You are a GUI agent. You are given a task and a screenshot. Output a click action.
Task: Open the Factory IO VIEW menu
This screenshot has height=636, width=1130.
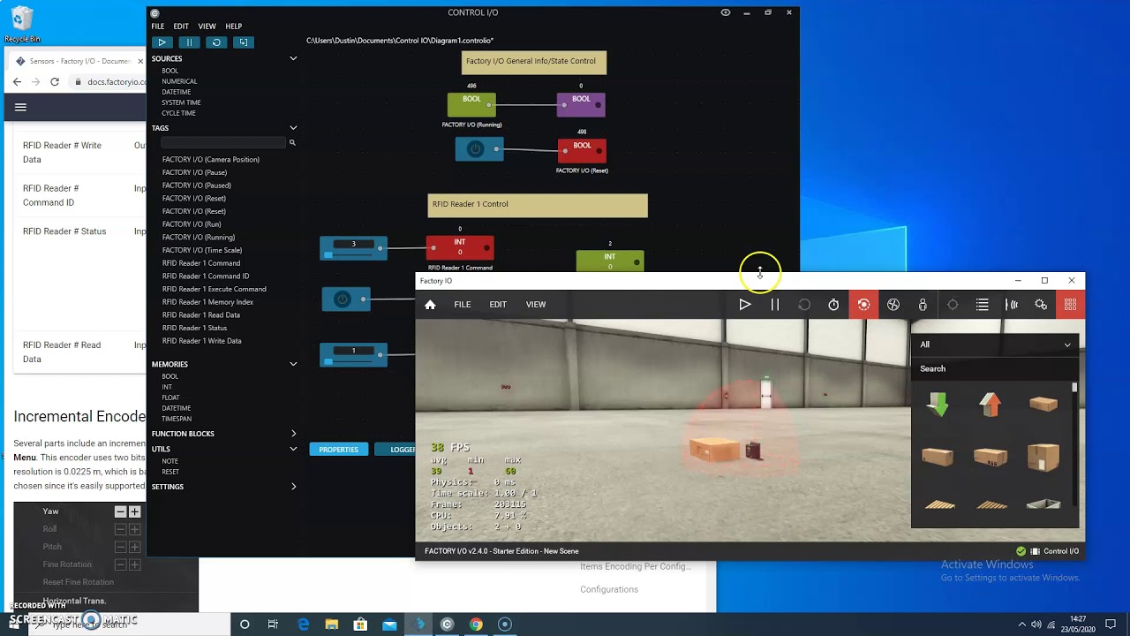coord(536,305)
